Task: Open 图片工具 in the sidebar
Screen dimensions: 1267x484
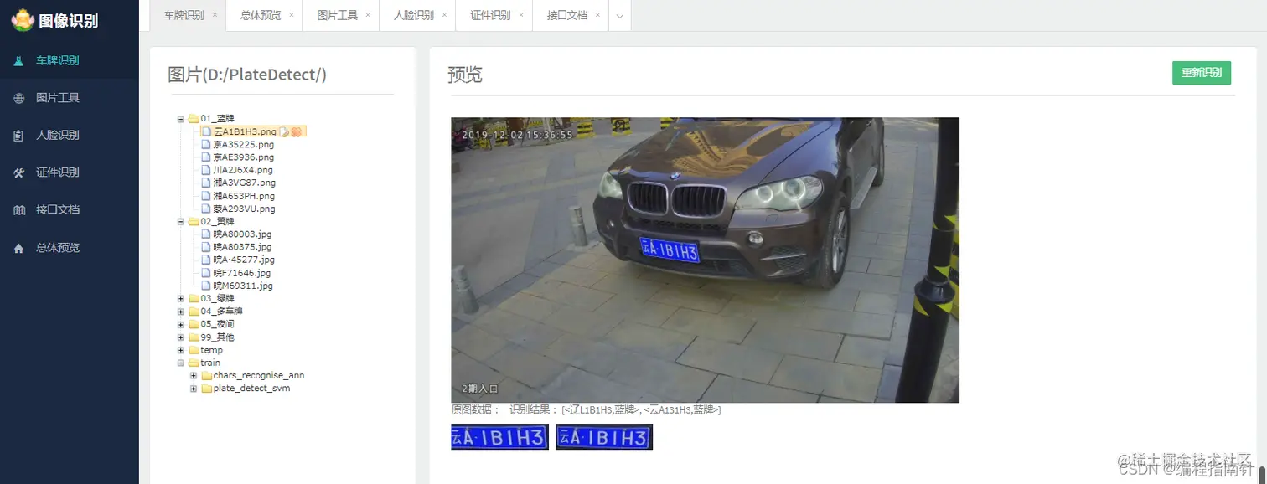Action: pos(69,98)
